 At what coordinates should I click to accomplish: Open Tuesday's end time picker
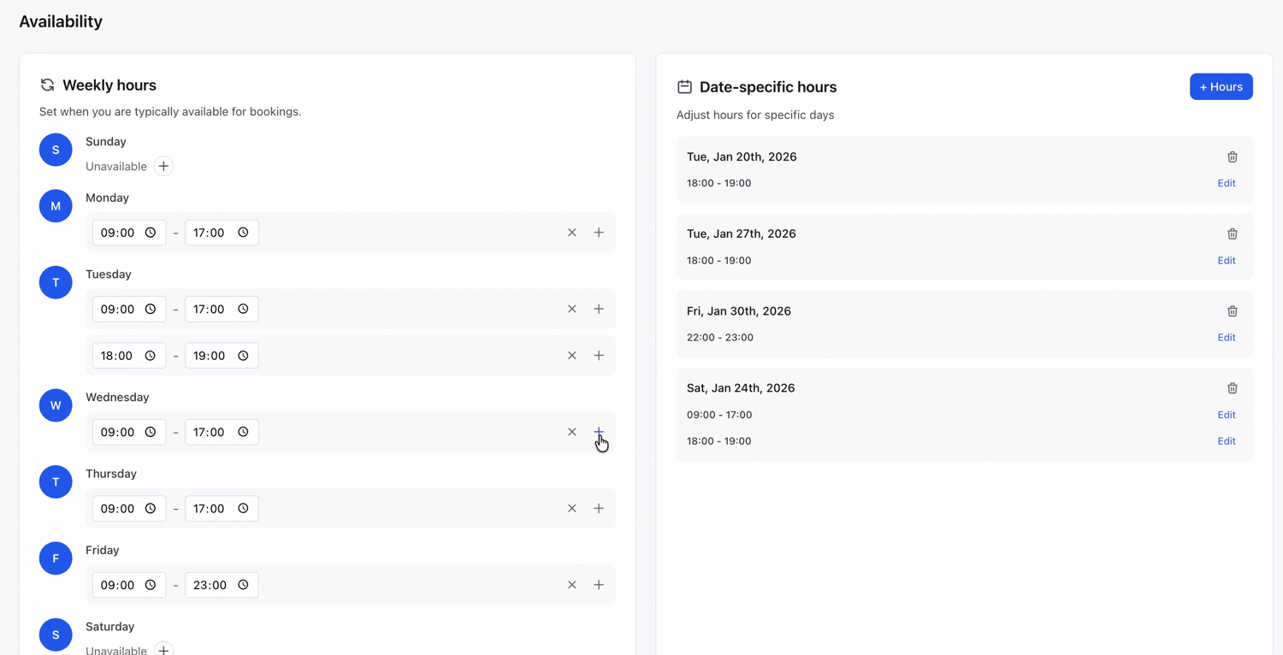(x=245, y=309)
